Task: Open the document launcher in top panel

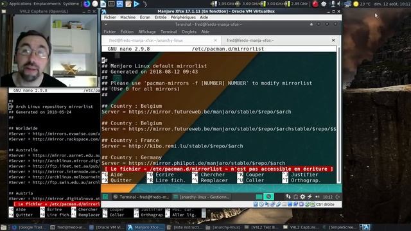Action: click(x=103, y=4)
